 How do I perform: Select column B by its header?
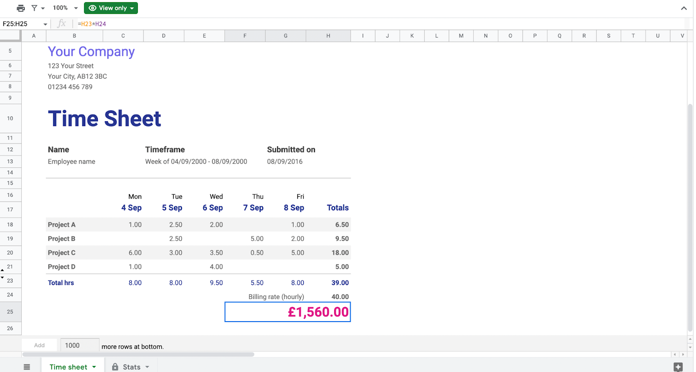(x=74, y=36)
